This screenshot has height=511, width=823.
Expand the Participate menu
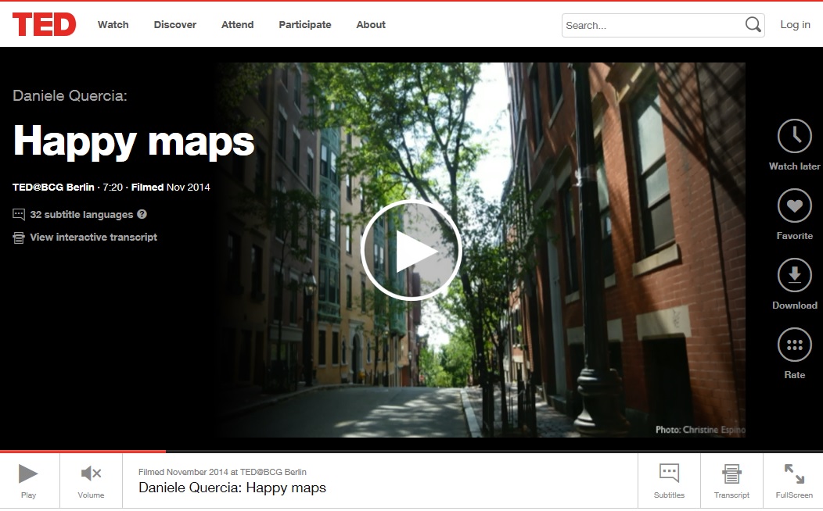pos(305,25)
